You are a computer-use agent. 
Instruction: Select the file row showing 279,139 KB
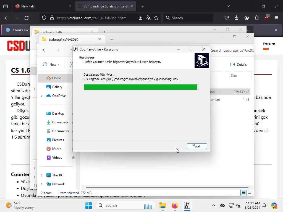pyautogui.click(x=230, y=92)
